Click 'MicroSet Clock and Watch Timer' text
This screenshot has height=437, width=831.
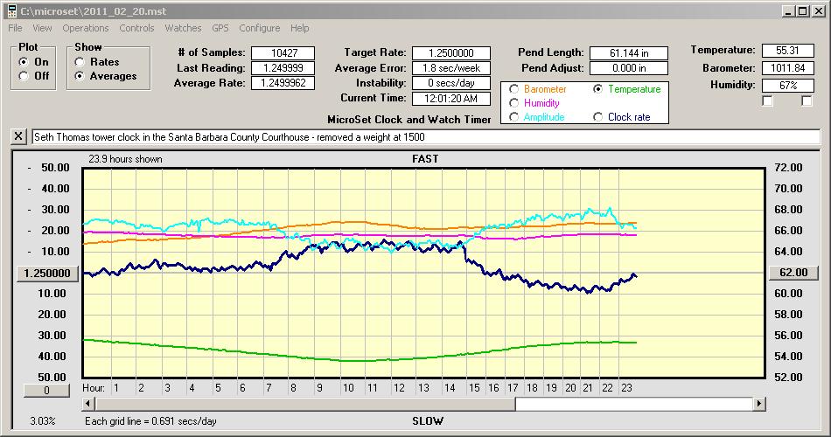[x=409, y=120]
